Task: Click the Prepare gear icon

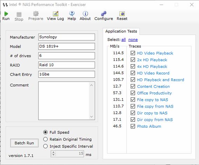Action: coord(36,14)
